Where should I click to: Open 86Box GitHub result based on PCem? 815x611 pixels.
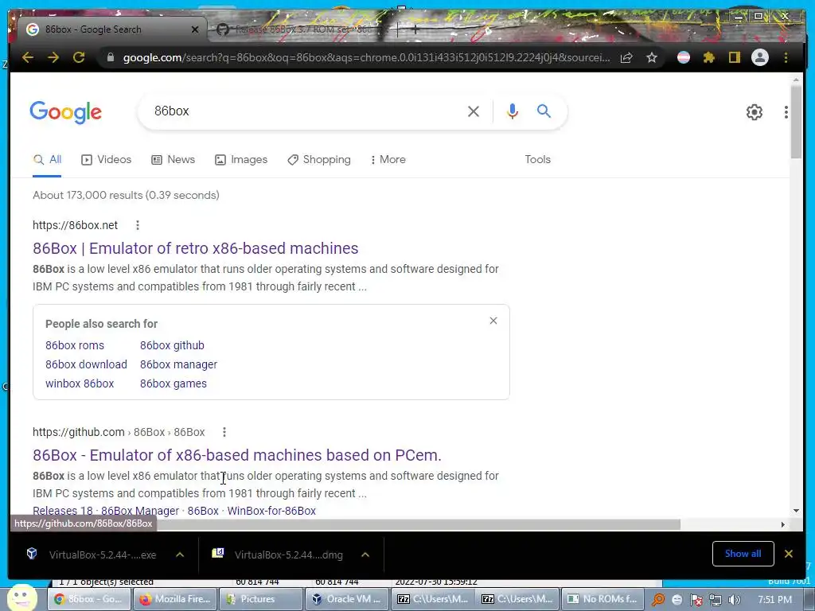237,455
